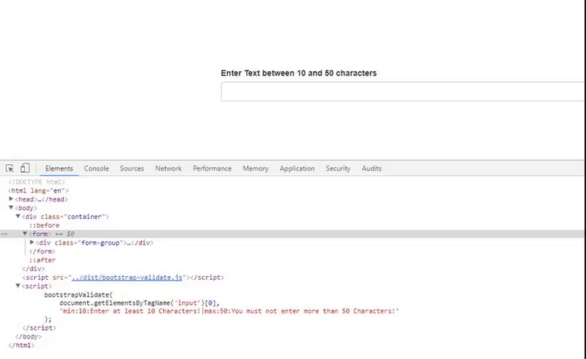Collapse the body element node

tap(11, 207)
